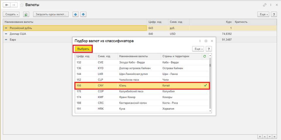Create new currency by copying icon

(x=26, y=14)
